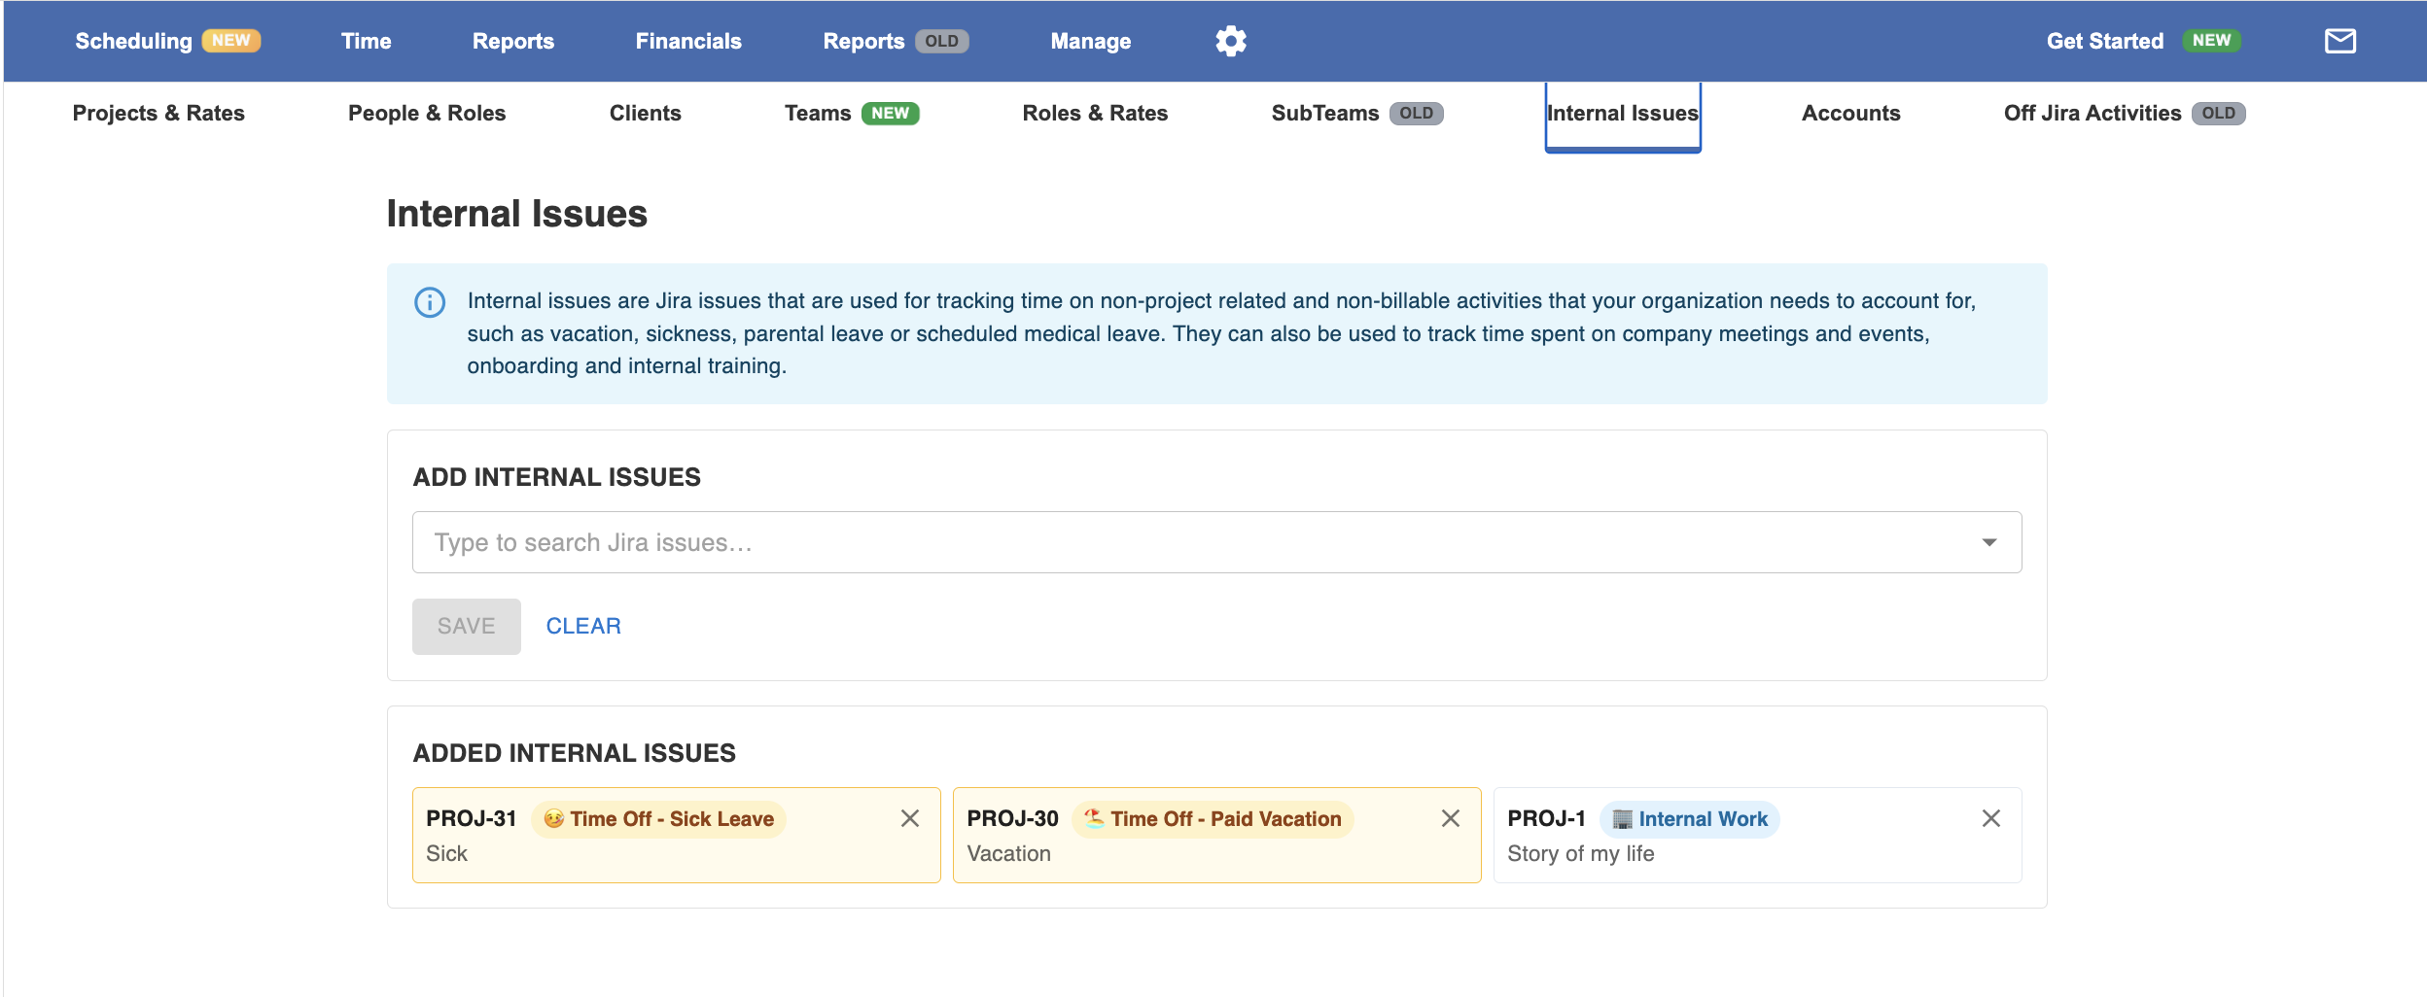Click the Internal Issues page heading

[517, 214]
